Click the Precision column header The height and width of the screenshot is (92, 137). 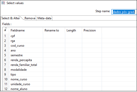pos(92,30)
